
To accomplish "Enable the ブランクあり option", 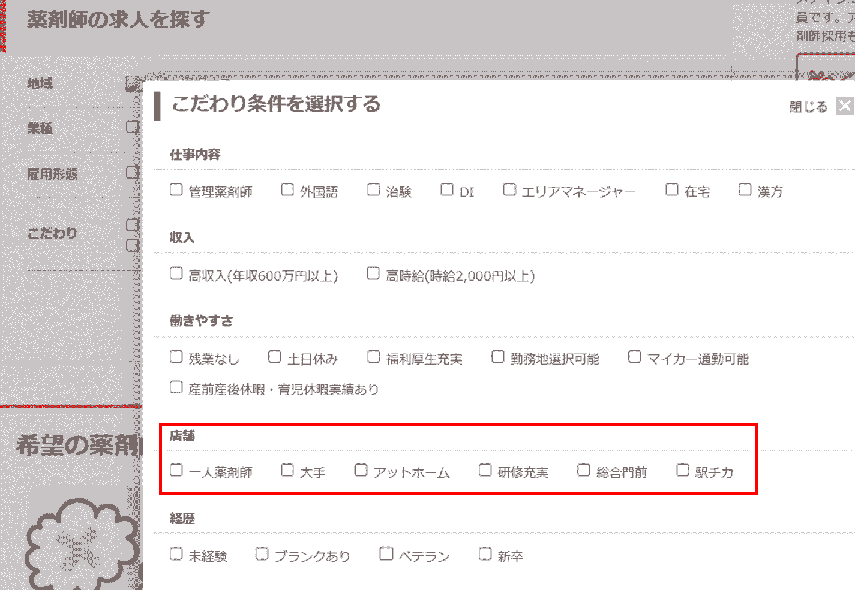I will click(262, 554).
